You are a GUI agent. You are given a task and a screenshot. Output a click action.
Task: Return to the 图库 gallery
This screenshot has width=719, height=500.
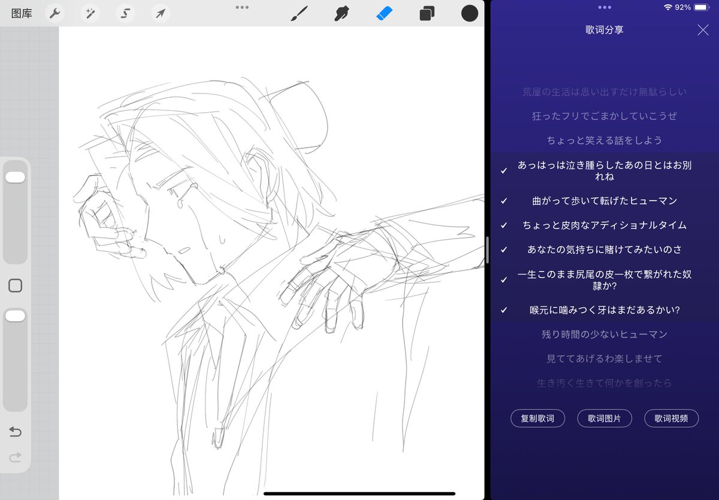[21, 13]
